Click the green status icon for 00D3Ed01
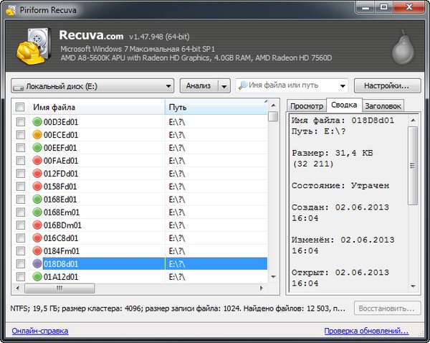This screenshot has height=343, width=430. point(37,122)
